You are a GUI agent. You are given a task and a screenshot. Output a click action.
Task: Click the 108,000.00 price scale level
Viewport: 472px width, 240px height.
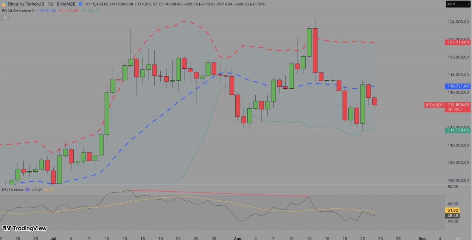pyautogui.click(x=458, y=163)
